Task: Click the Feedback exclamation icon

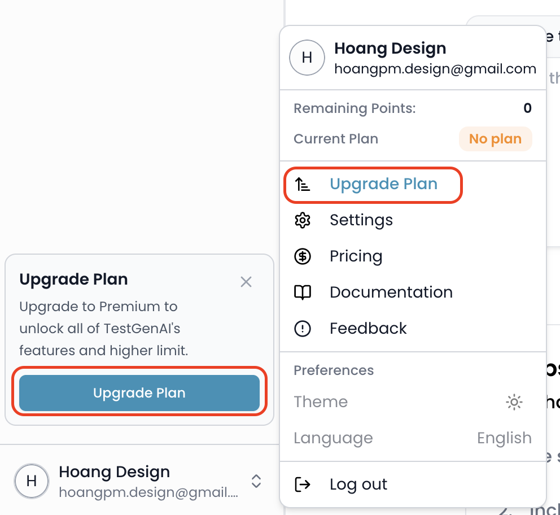Action: [x=303, y=328]
